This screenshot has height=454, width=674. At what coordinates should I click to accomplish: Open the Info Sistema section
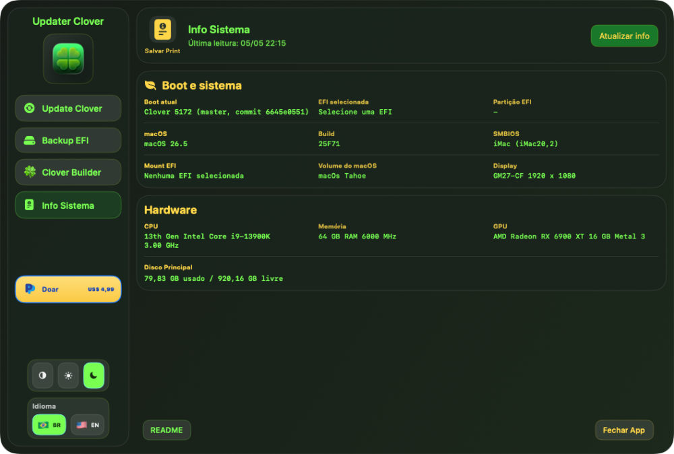coord(68,205)
